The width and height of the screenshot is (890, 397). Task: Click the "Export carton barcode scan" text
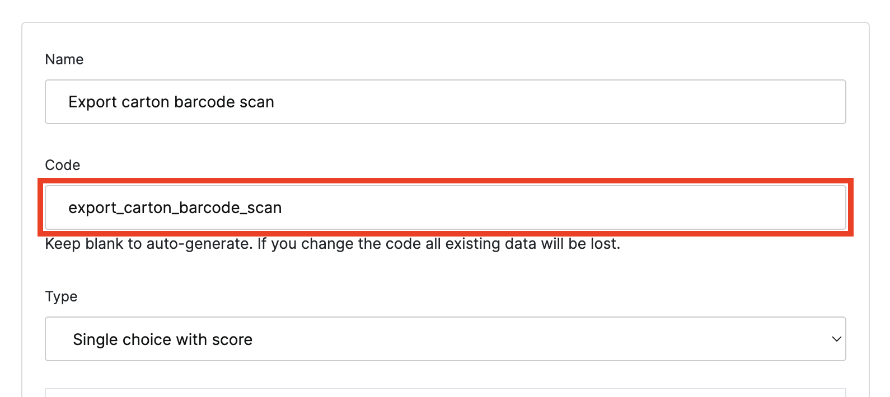171,102
